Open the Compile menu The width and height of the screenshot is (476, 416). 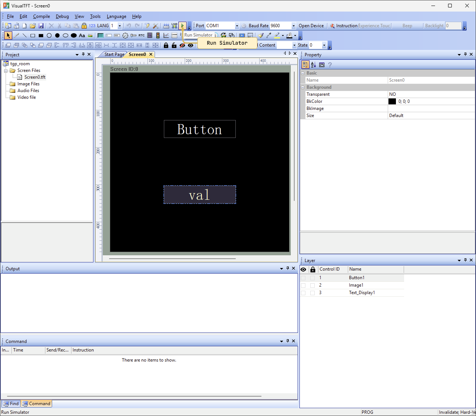click(41, 16)
